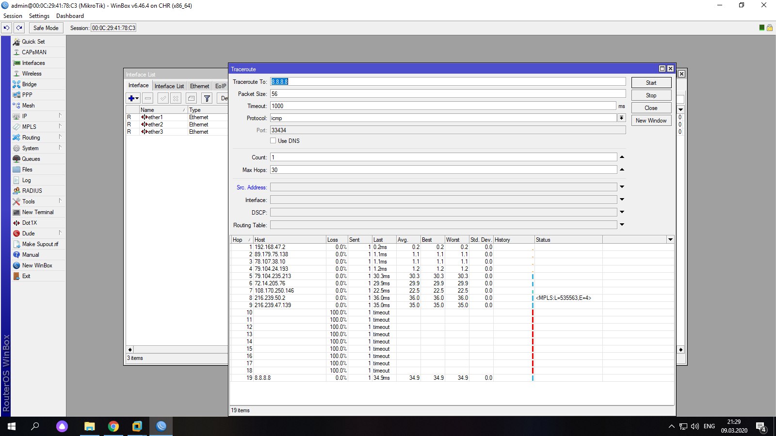Click remove (minus) button in Interface List

(148, 98)
